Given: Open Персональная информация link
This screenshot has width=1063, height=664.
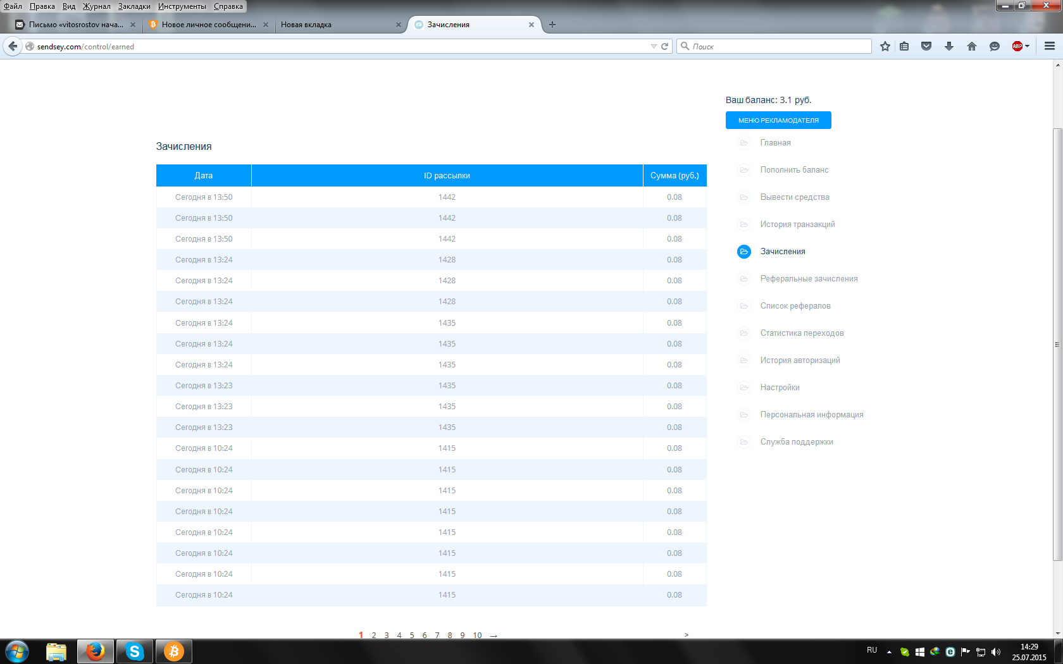Looking at the screenshot, I should tap(812, 415).
